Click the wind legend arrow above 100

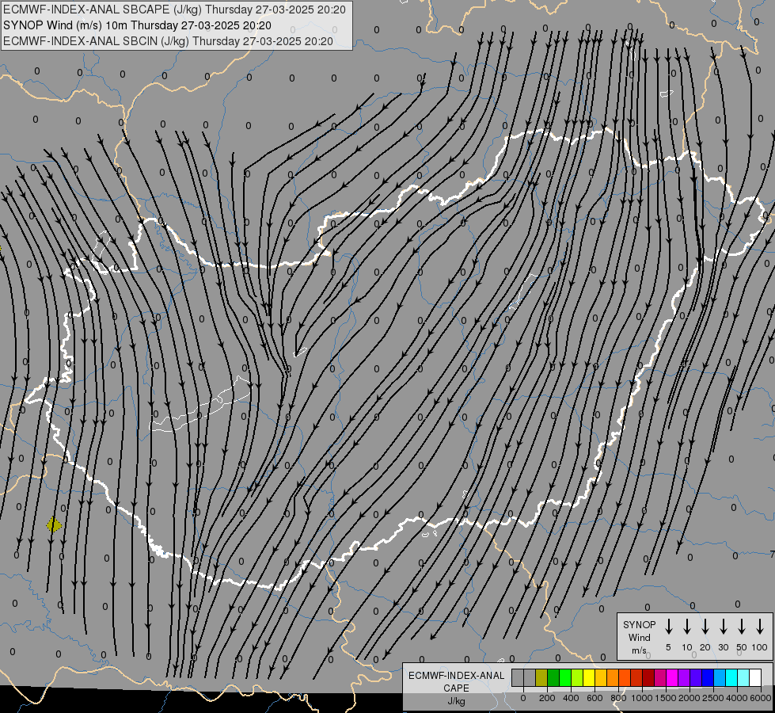coord(760,626)
